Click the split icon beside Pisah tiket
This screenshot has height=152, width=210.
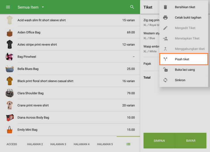[x=165, y=59]
